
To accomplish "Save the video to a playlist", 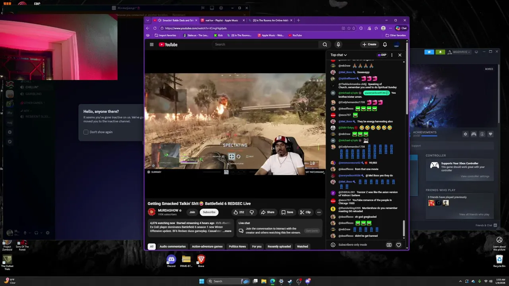I will coord(287,212).
